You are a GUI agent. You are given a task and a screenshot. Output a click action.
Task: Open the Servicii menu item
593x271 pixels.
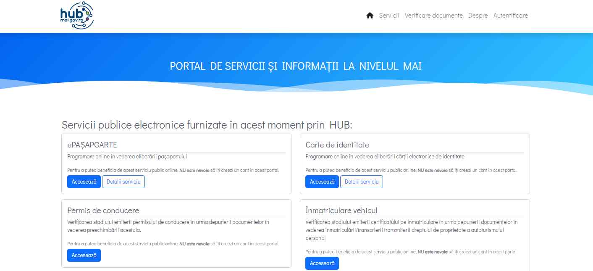[389, 16]
